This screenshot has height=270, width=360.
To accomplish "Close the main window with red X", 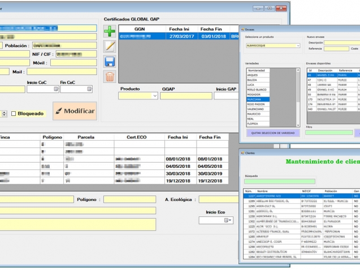I will click(281, 8).
